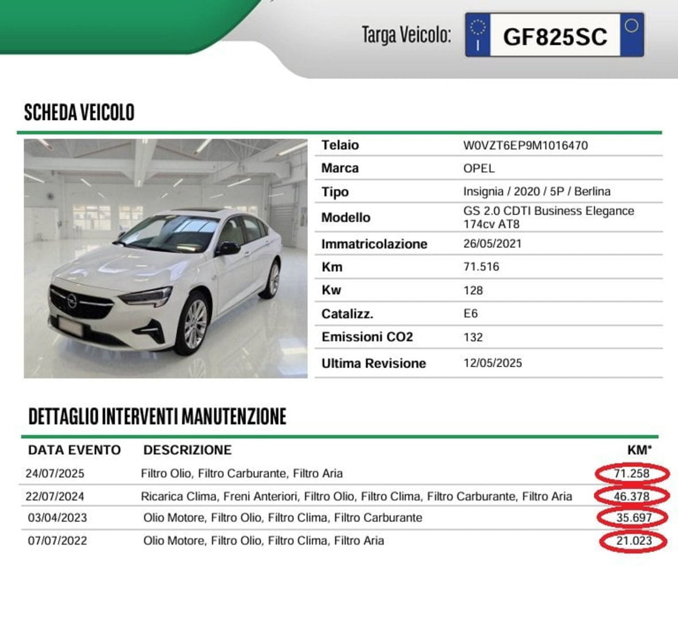Select event date 07/07/2022
Viewport: 678px width, 618px height.
tap(58, 541)
